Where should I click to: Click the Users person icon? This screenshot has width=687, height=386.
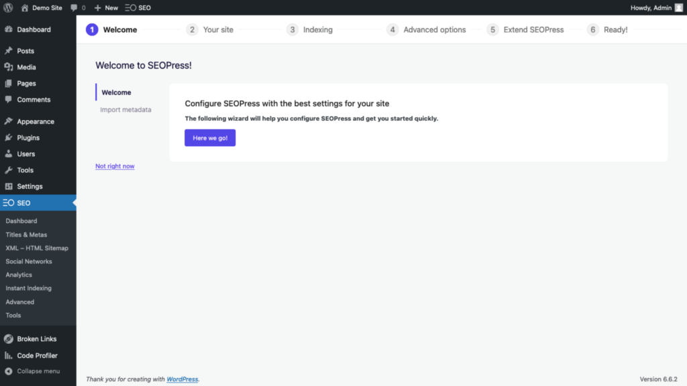[8, 153]
